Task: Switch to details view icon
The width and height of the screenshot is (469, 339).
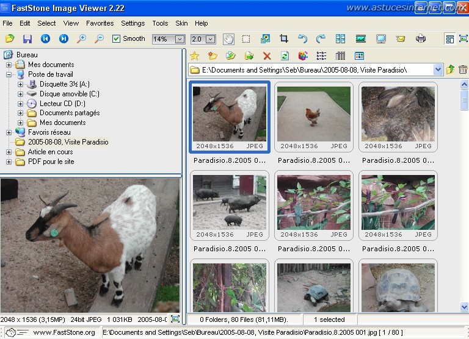Action: 340,56
